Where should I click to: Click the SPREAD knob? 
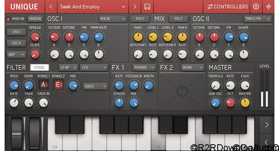pyautogui.click(x=35, y=37)
